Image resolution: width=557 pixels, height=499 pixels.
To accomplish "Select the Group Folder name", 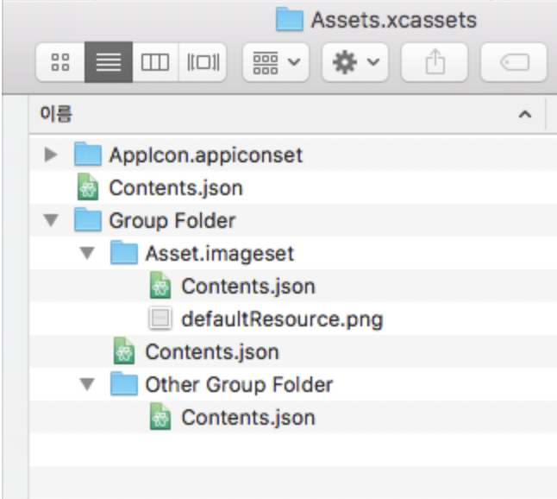I will (x=172, y=220).
